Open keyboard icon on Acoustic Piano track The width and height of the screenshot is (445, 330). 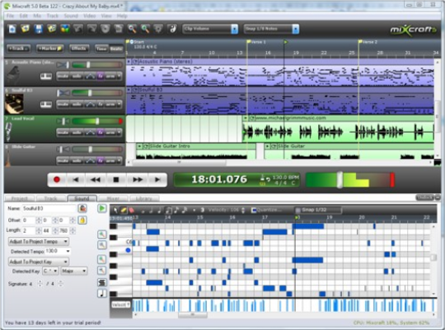tap(45, 77)
